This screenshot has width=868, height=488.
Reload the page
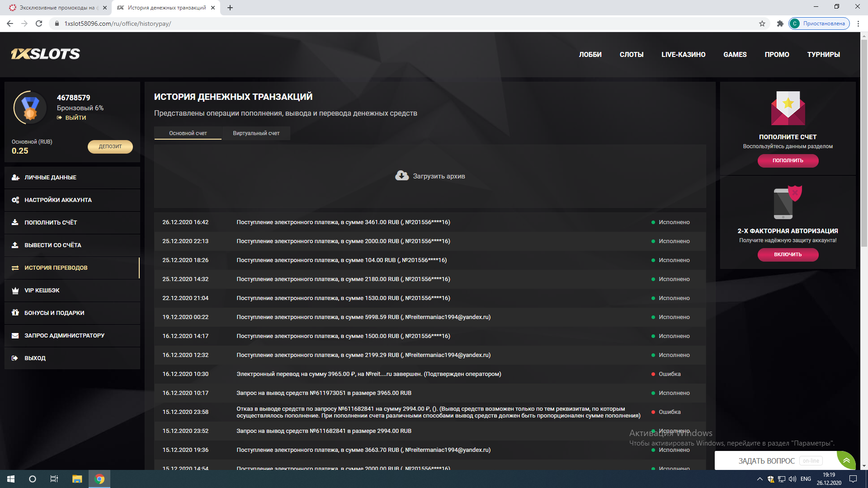pos(39,23)
